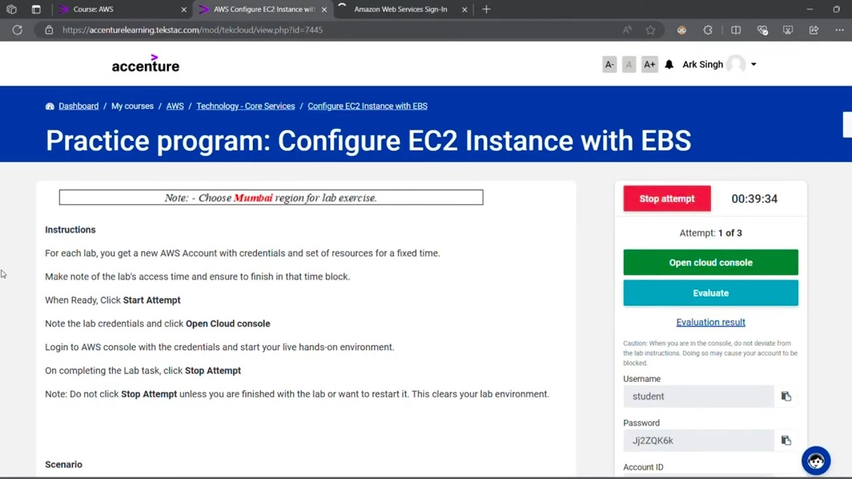
Task: Copy the Username with its clipboard icon
Action: coord(786,397)
